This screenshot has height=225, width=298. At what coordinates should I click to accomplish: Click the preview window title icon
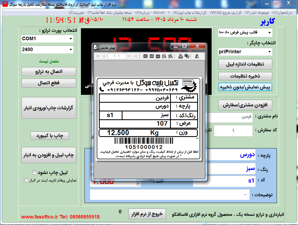pos(96,47)
